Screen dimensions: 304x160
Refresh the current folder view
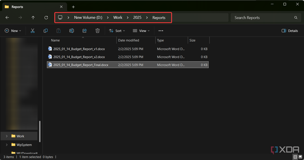(x=46, y=18)
